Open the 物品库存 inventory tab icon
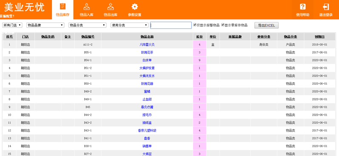Viewport: 339px width, 156px height. click(63, 6)
